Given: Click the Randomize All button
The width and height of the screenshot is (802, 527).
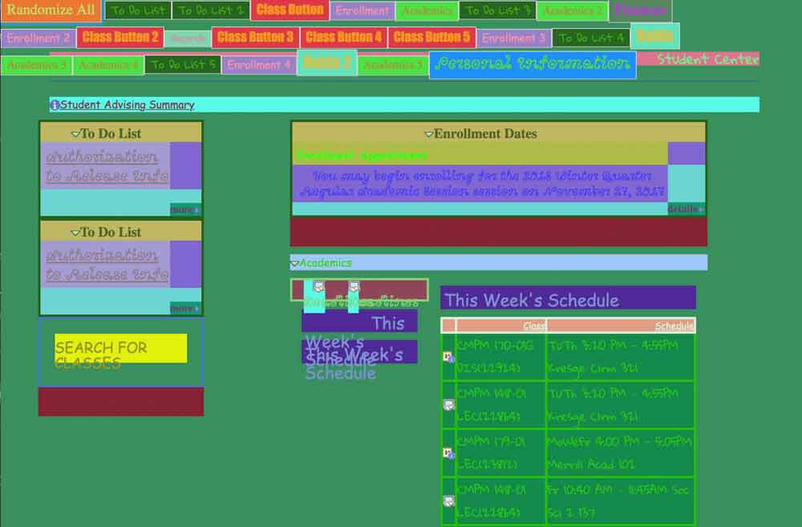Looking at the screenshot, I should (51, 10).
